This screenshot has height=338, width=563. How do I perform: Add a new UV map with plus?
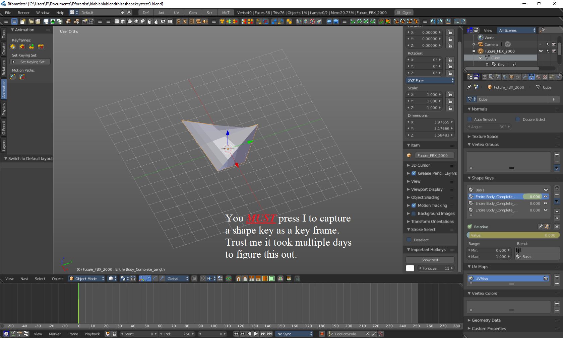click(557, 277)
